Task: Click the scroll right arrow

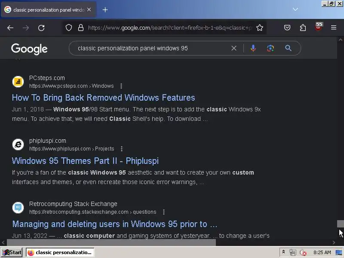Action: click(x=334, y=243)
